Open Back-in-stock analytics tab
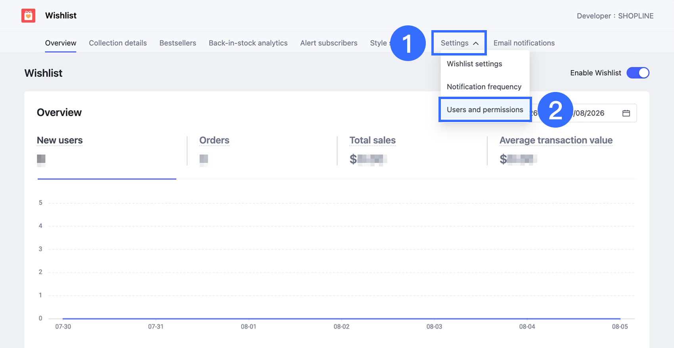Image resolution: width=674 pixels, height=348 pixels. [x=248, y=43]
